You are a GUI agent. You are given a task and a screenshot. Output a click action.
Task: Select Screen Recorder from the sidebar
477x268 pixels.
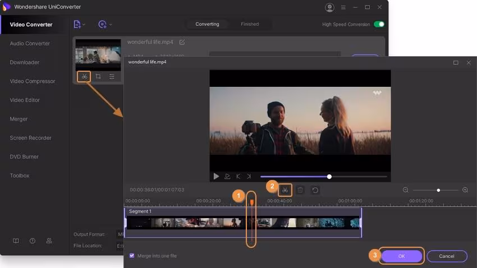(x=30, y=138)
